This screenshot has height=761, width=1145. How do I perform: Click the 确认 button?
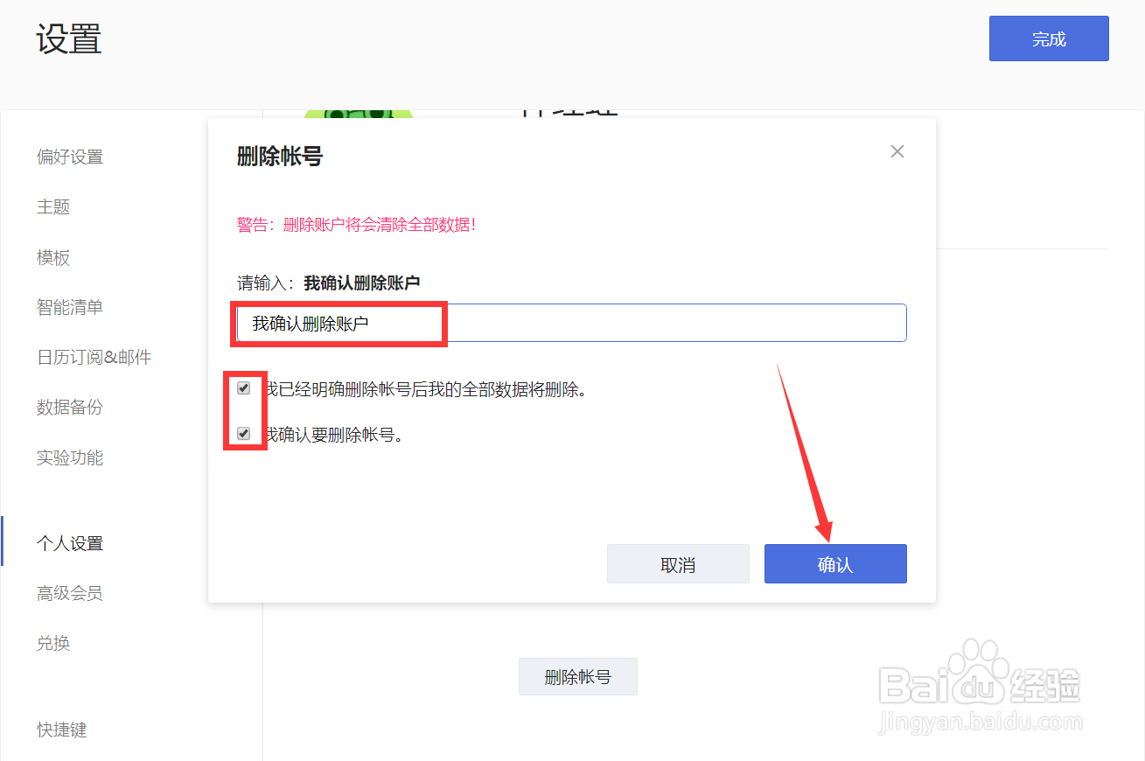pyautogui.click(x=835, y=564)
